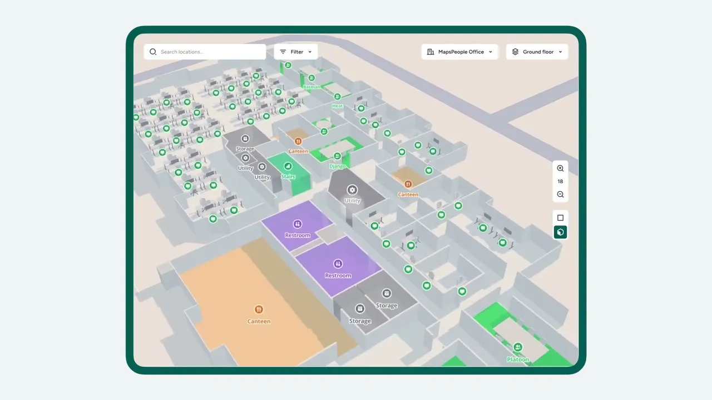Open the Filter dropdown
Image resolution: width=712 pixels, height=400 pixels.
pos(296,52)
